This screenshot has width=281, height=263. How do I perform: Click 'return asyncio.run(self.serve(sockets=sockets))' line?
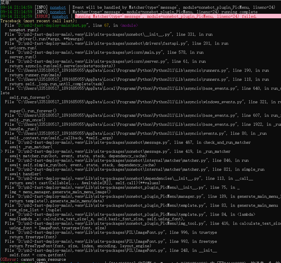(x=62, y=66)
